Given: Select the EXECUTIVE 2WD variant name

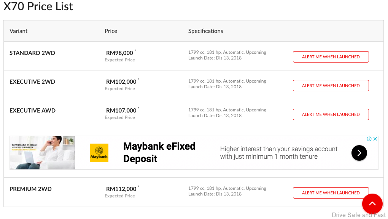Looking at the screenshot, I should coord(32,82).
